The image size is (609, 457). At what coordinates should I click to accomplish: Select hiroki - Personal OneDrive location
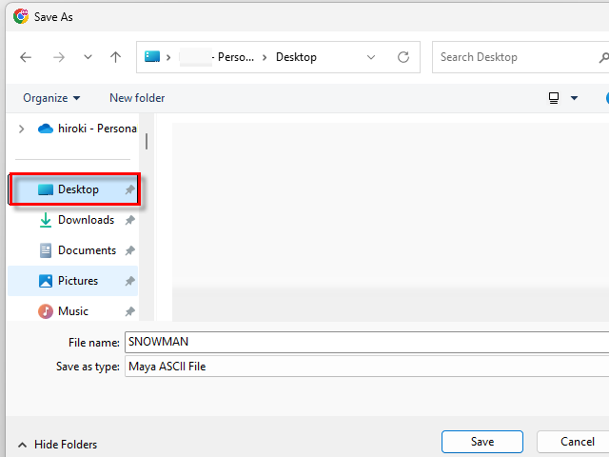95,129
